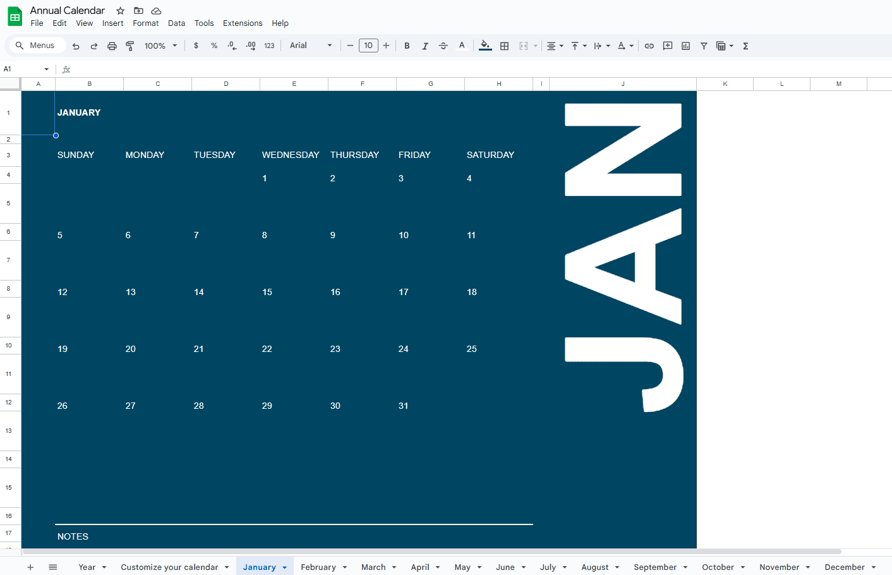Format selection as currency
The image size is (892, 575).
coord(196,45)
